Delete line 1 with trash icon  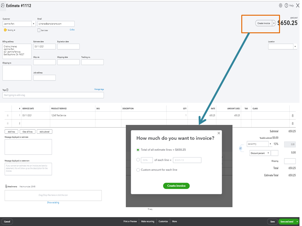[293, 116]
